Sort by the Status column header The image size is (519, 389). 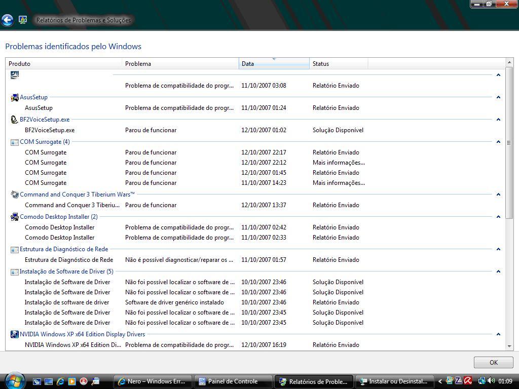339,63
